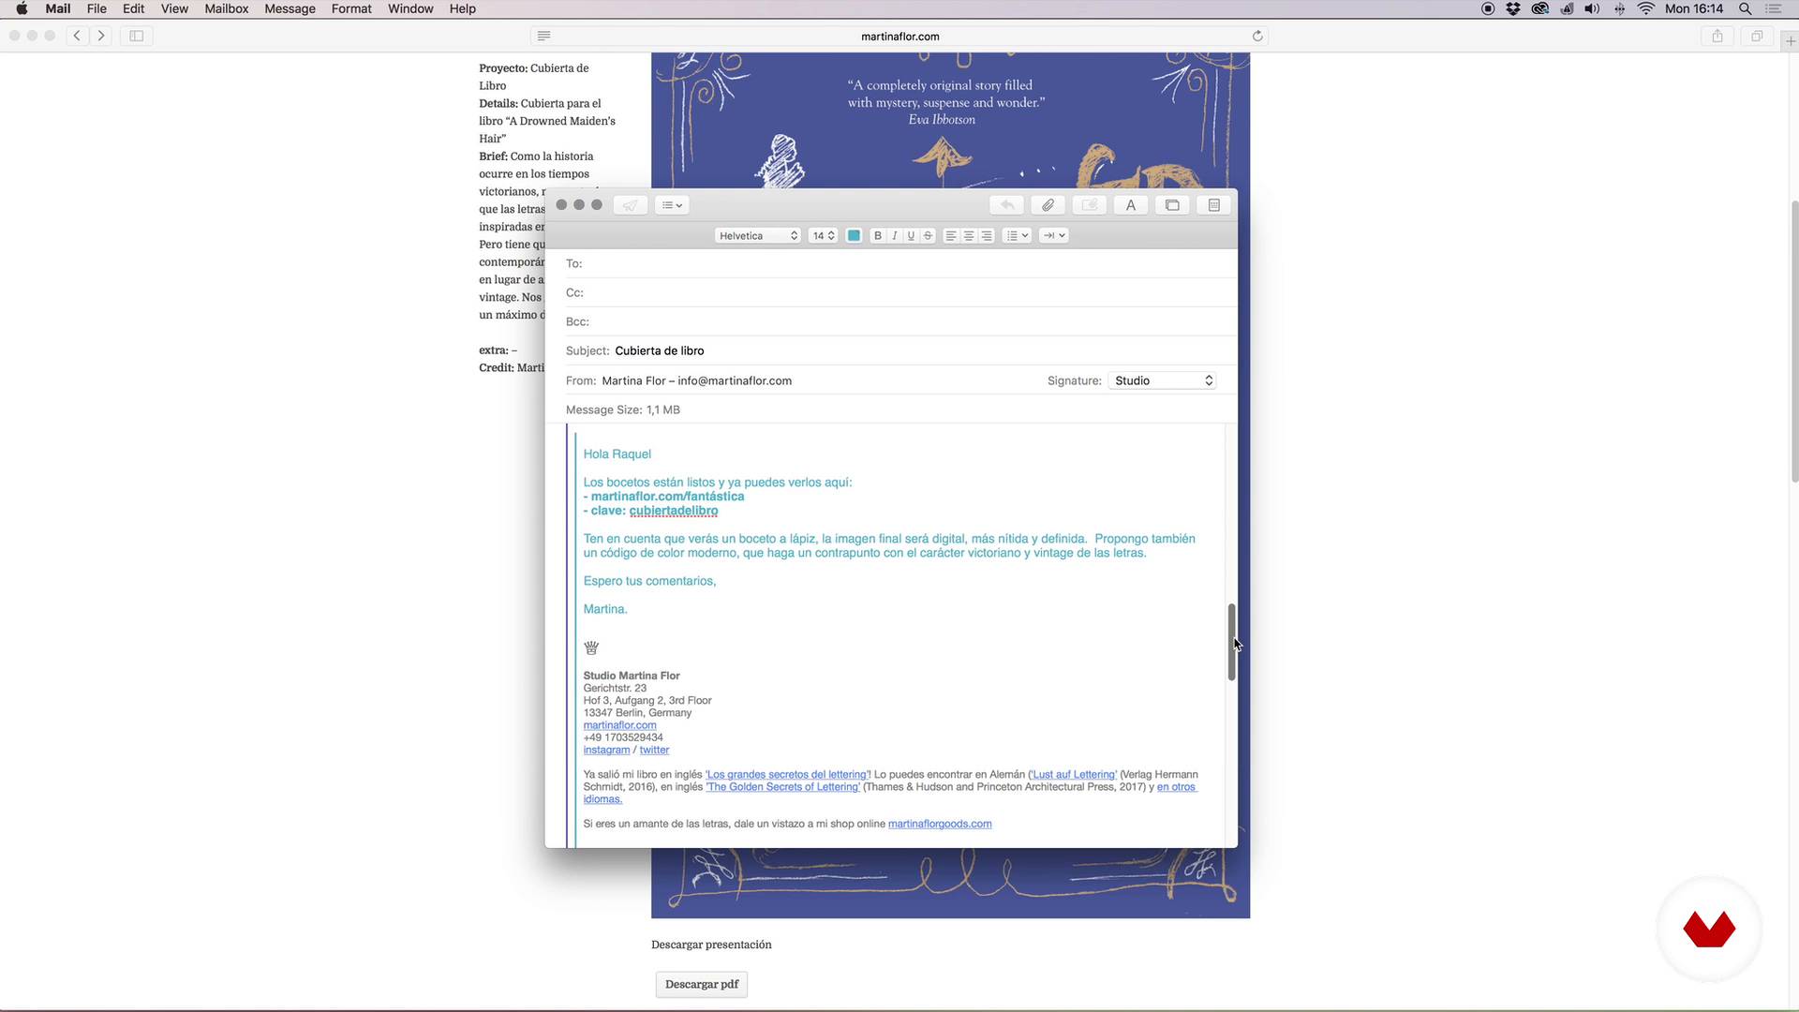
Task: Center align the text
Action: coord(969,236)
